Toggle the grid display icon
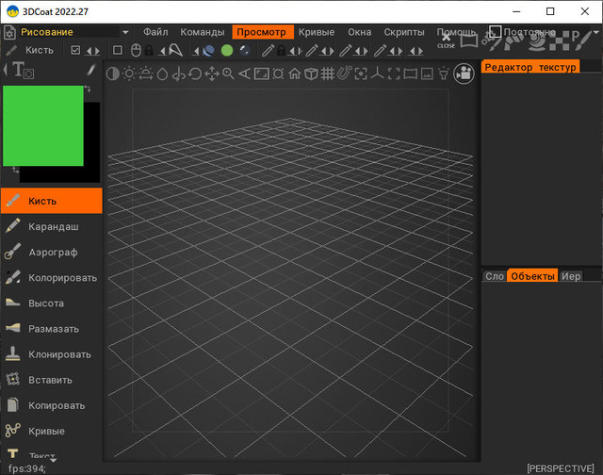The height and width of the screenshot is (475, 603). click(327, 74)
